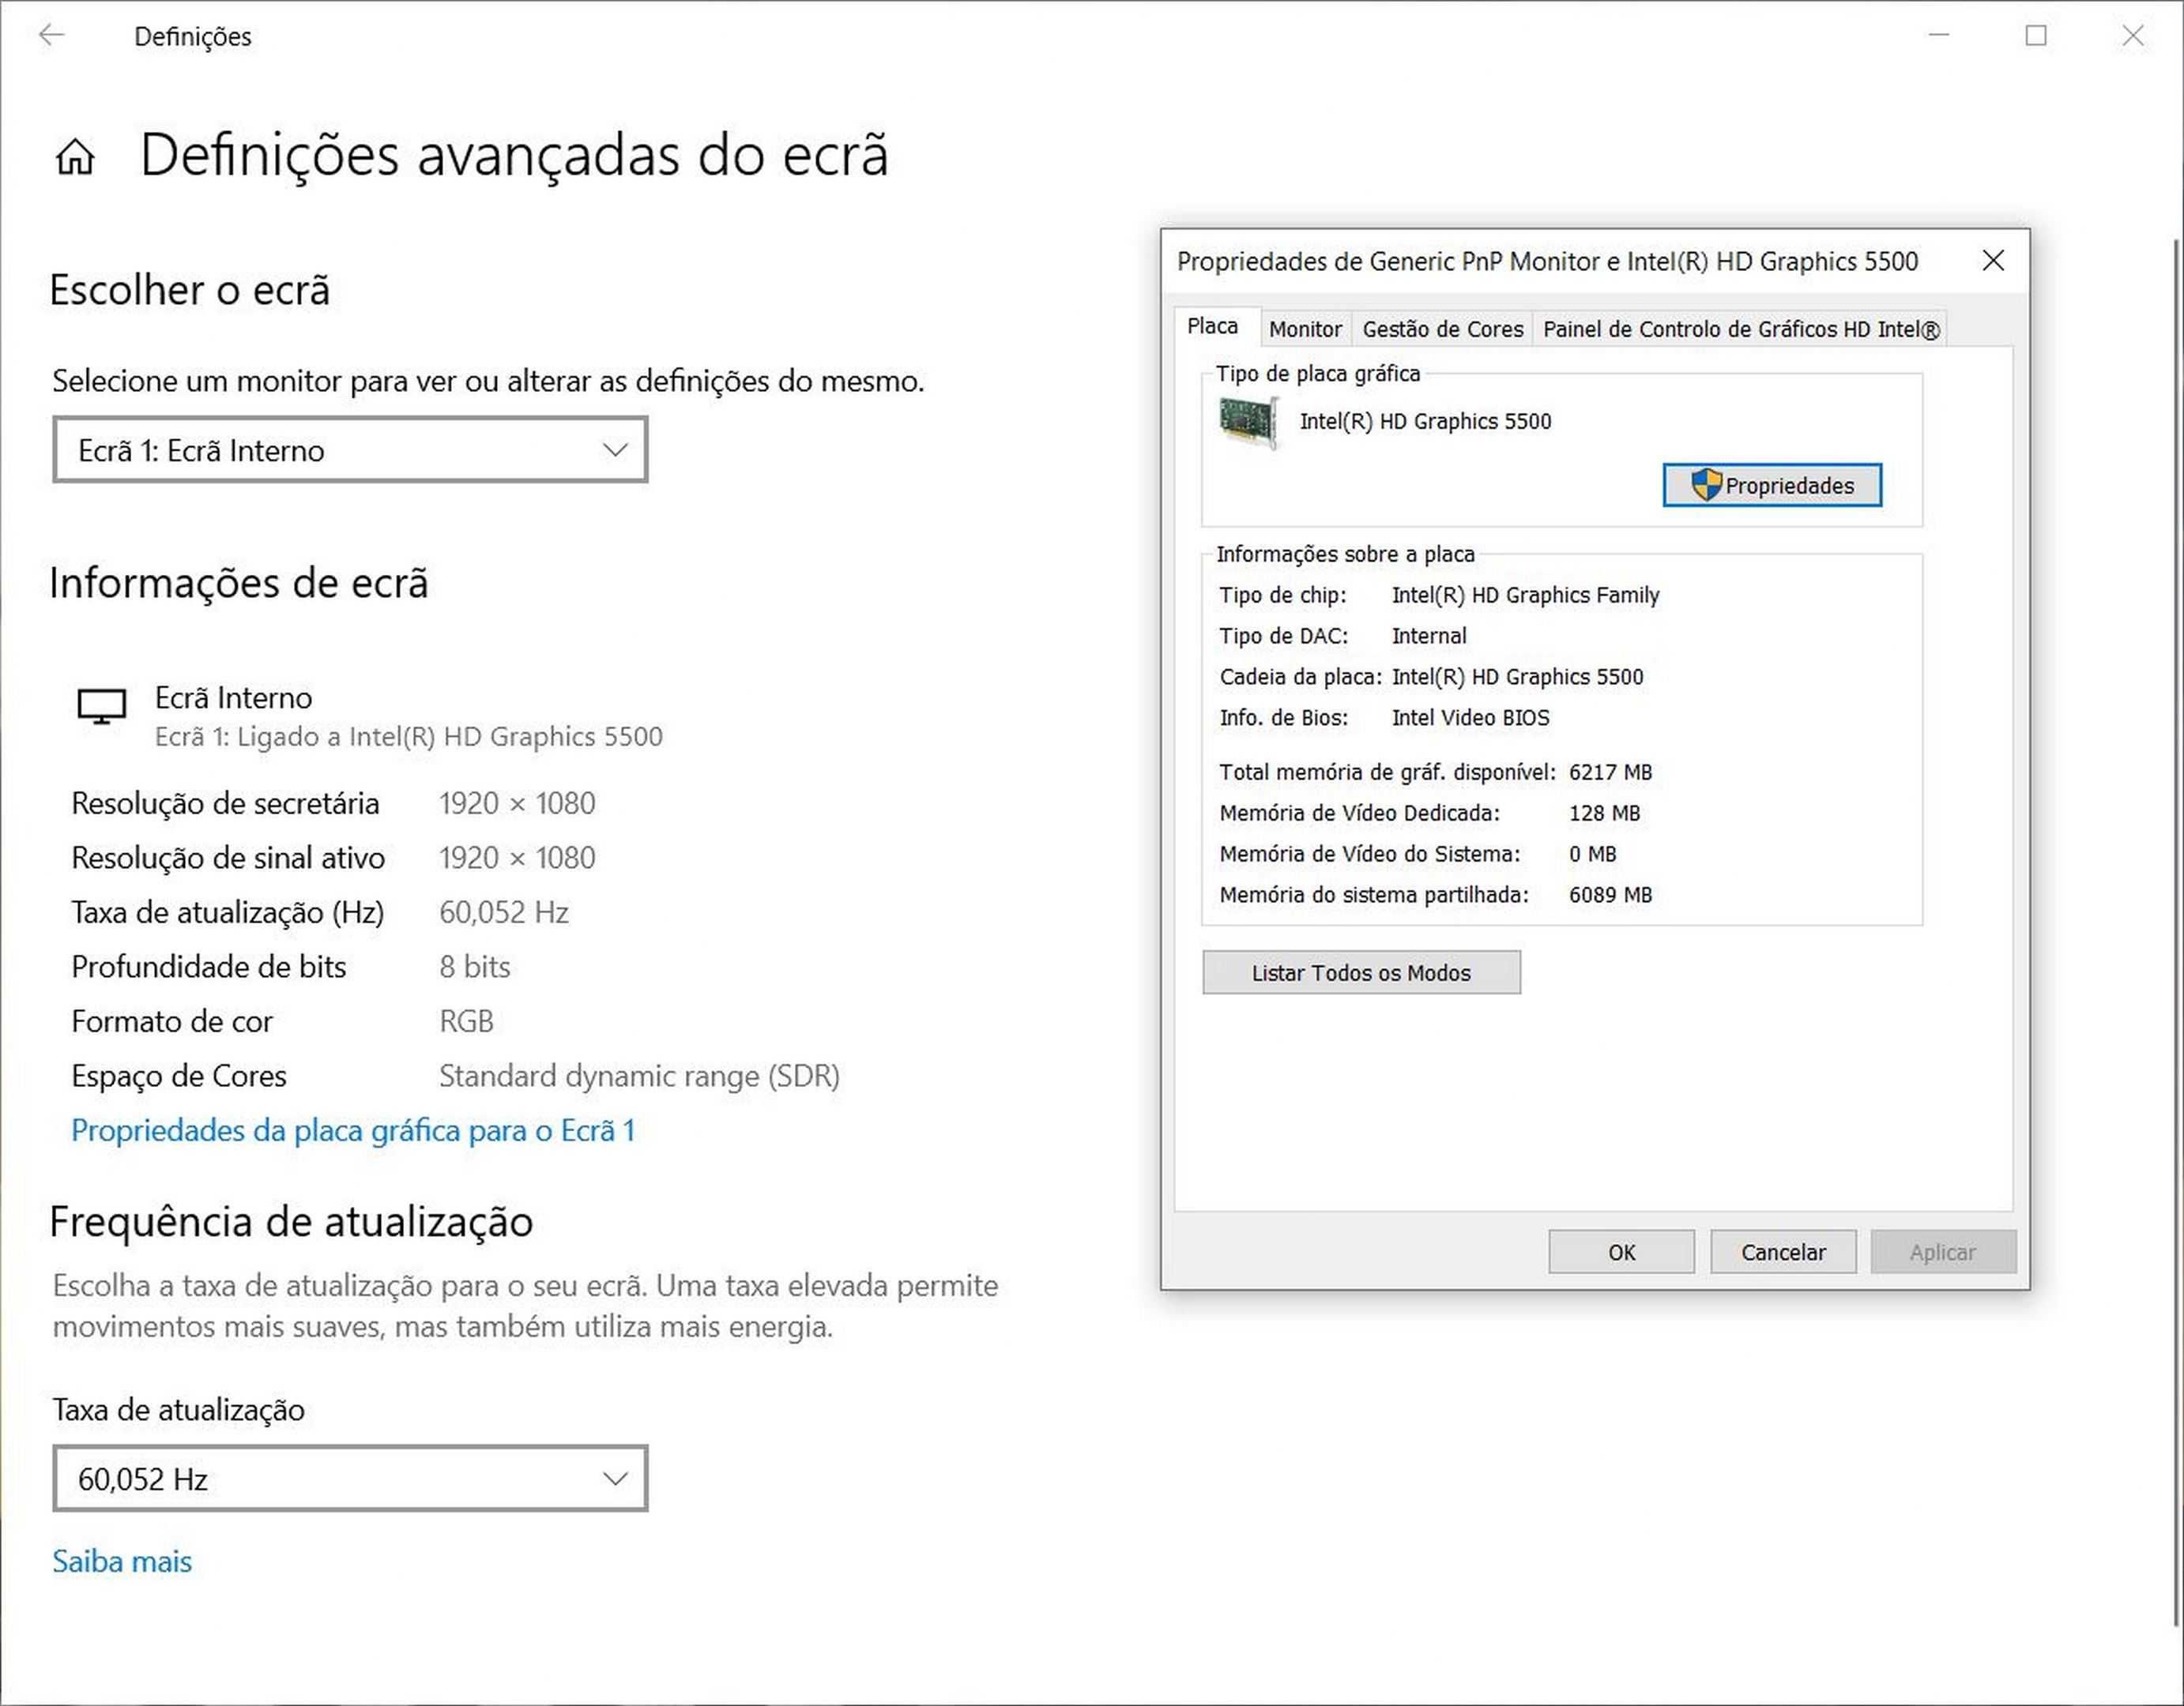Click the 6089 MB shared memory value
2184x1706 pixels.
click(1610, 895)
